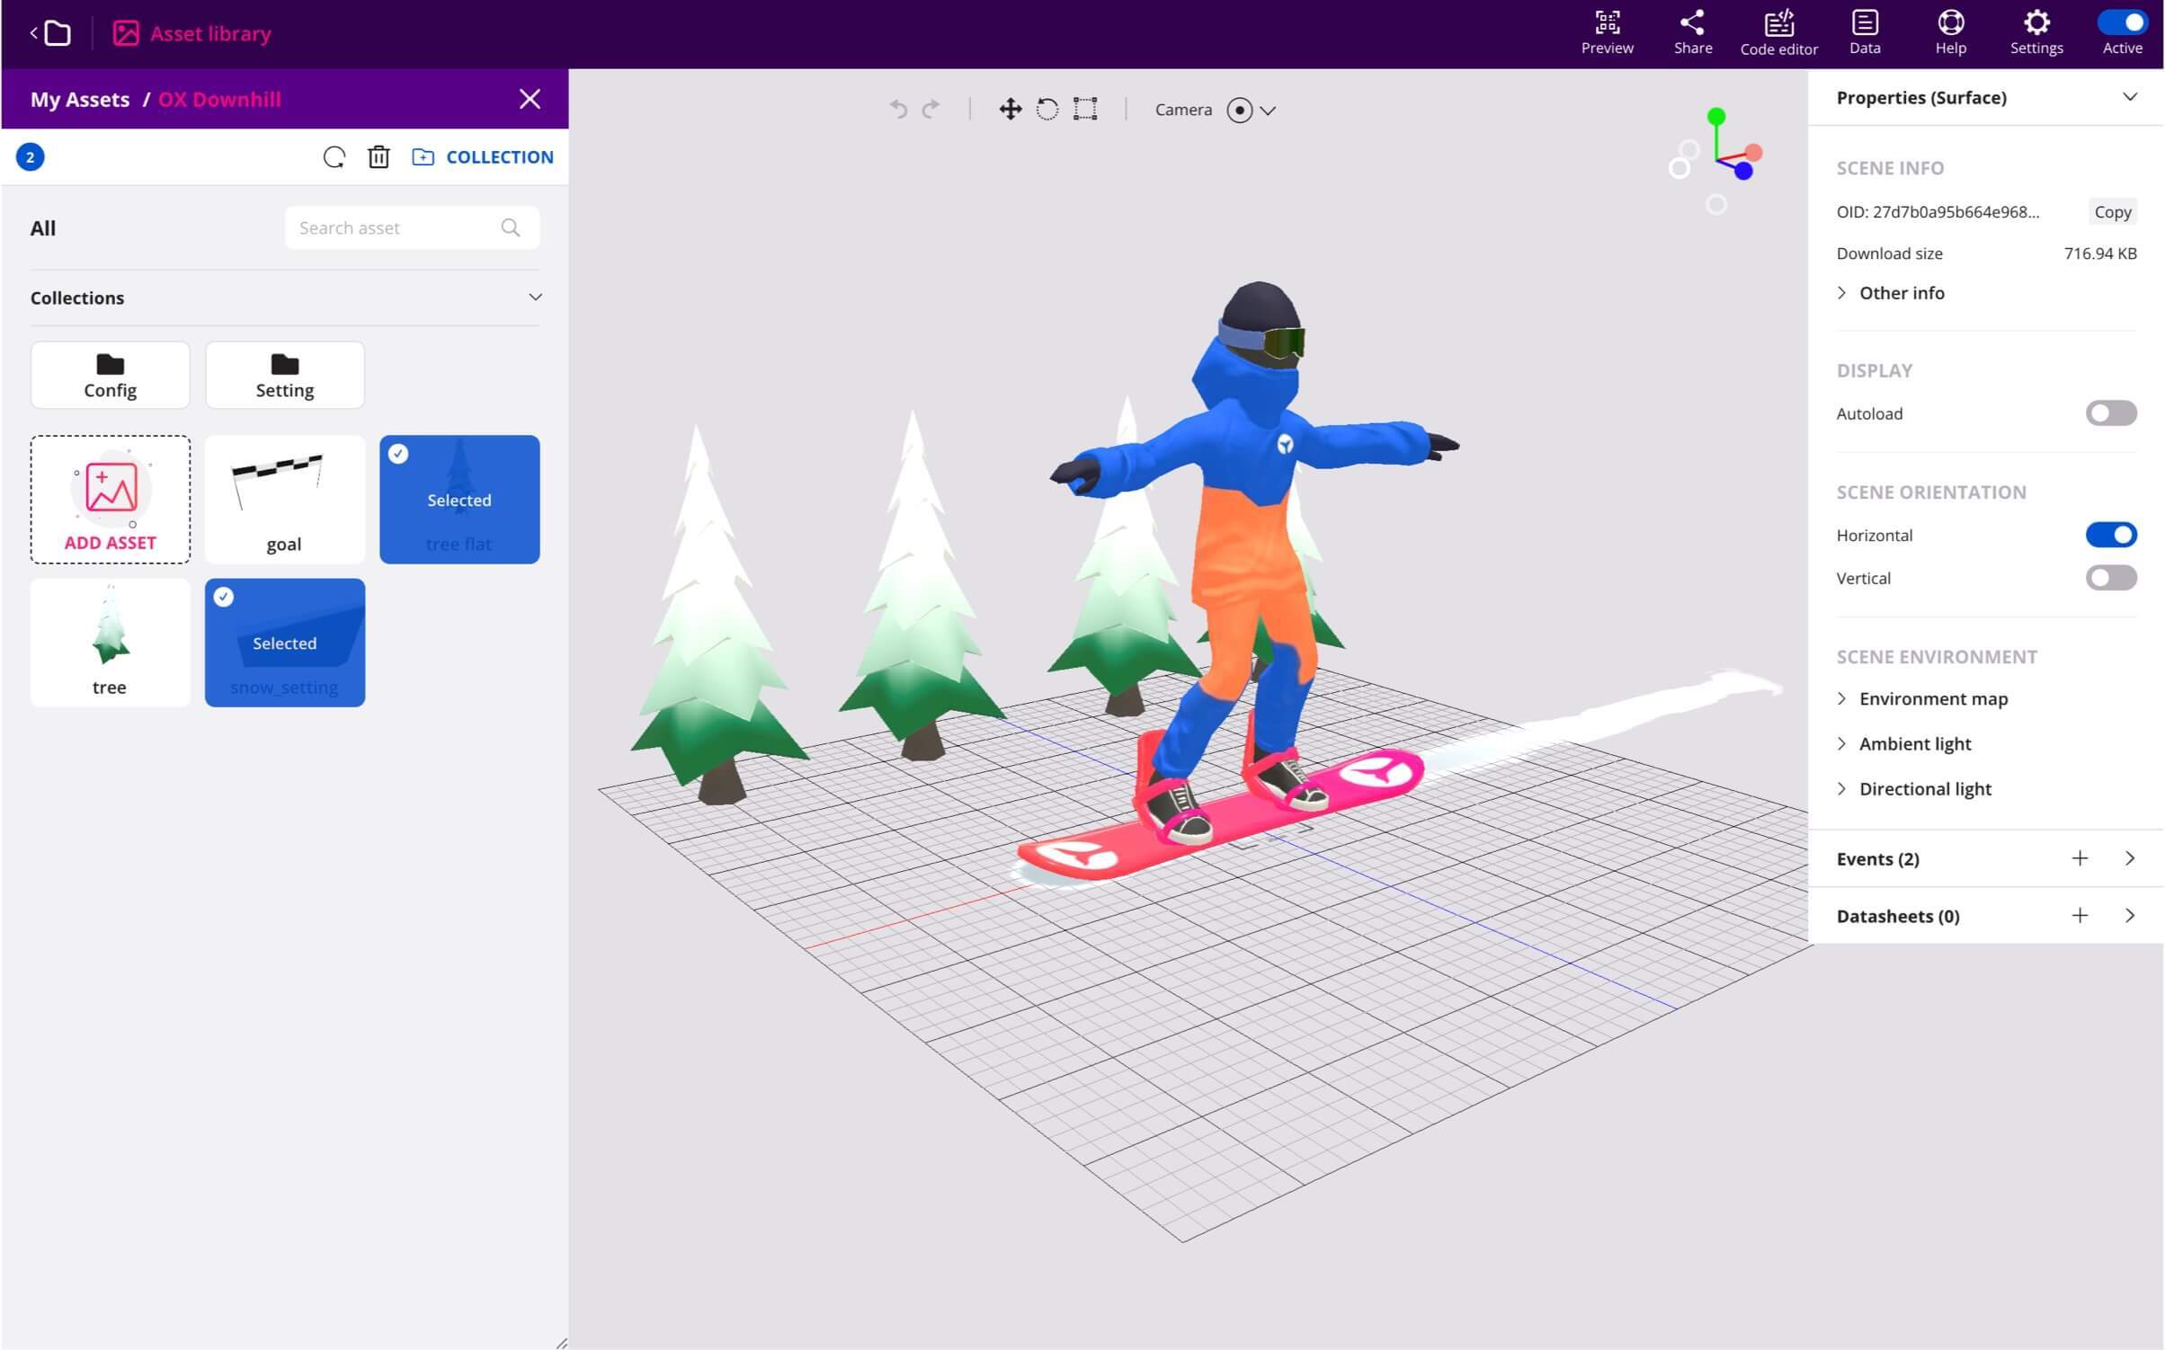Image resolution: width=2165 pixels, height=1350 pixels.
Task: Toggle Autoload switch
Action: [2111, 413]
